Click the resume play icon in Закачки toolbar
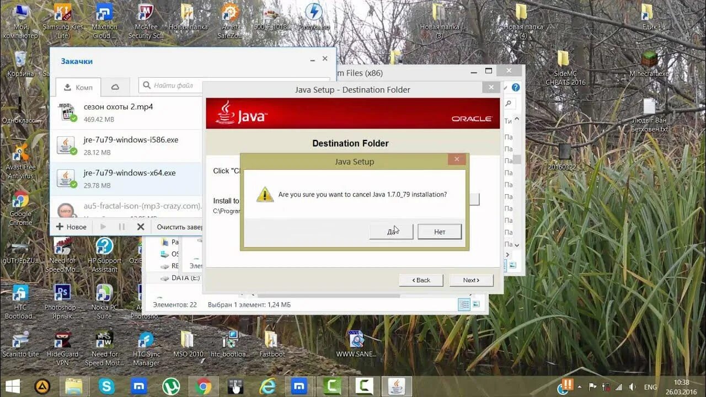The height and width of the screenshot is (397, 706). [x=103, y=227]
